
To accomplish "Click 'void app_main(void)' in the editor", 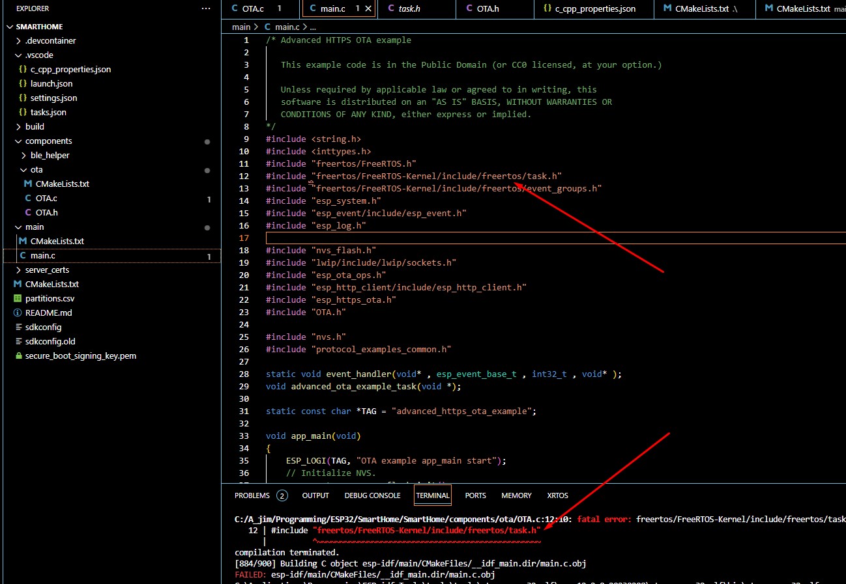I will coord(314,436).
